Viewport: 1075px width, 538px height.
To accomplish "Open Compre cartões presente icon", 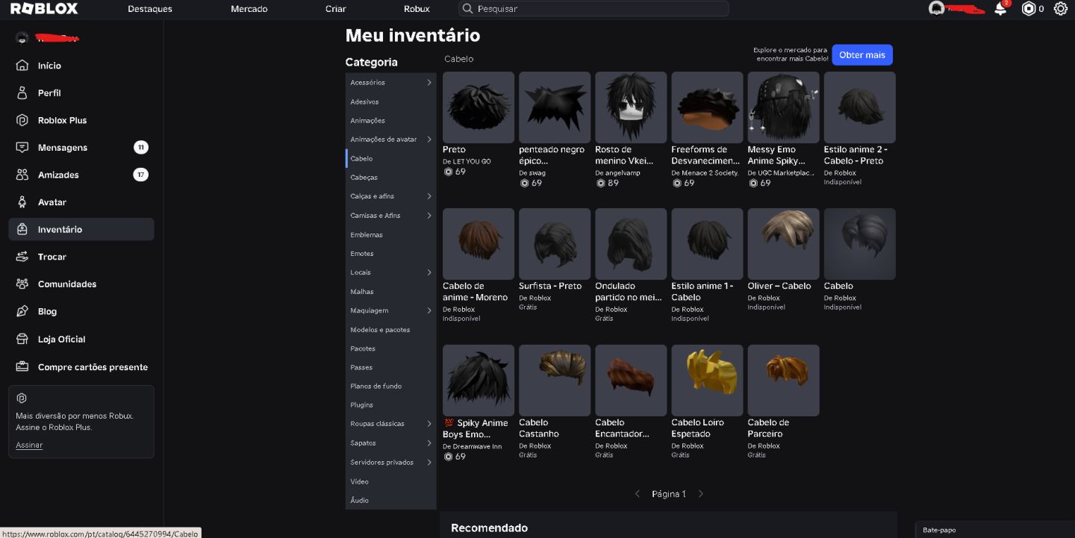I will (x=22, y=366).
